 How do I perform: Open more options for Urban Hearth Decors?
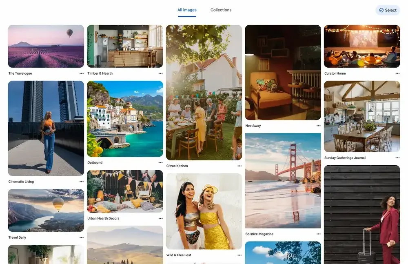(x=160, y=218)
